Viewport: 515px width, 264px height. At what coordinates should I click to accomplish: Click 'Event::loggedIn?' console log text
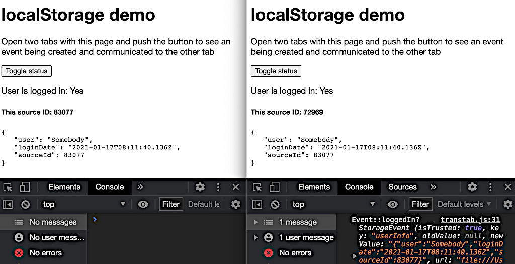tap(386, 220)
